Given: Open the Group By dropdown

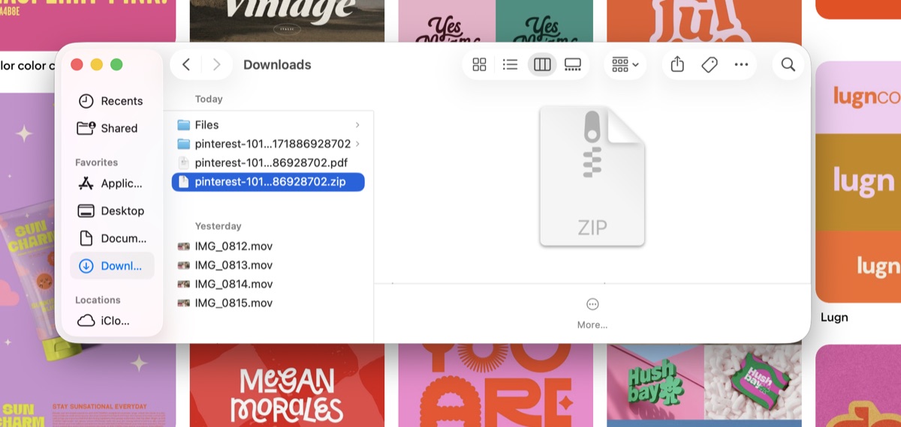Looking at the screenshot, I should tap(625, 64).
